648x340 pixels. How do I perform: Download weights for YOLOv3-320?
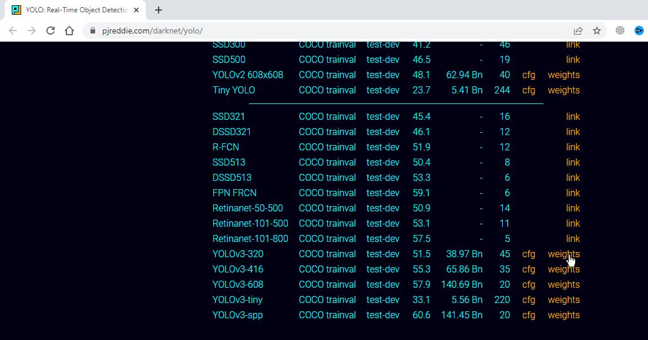[563, 254]
